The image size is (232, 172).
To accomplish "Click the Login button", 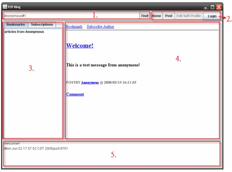I will [212, 16].
